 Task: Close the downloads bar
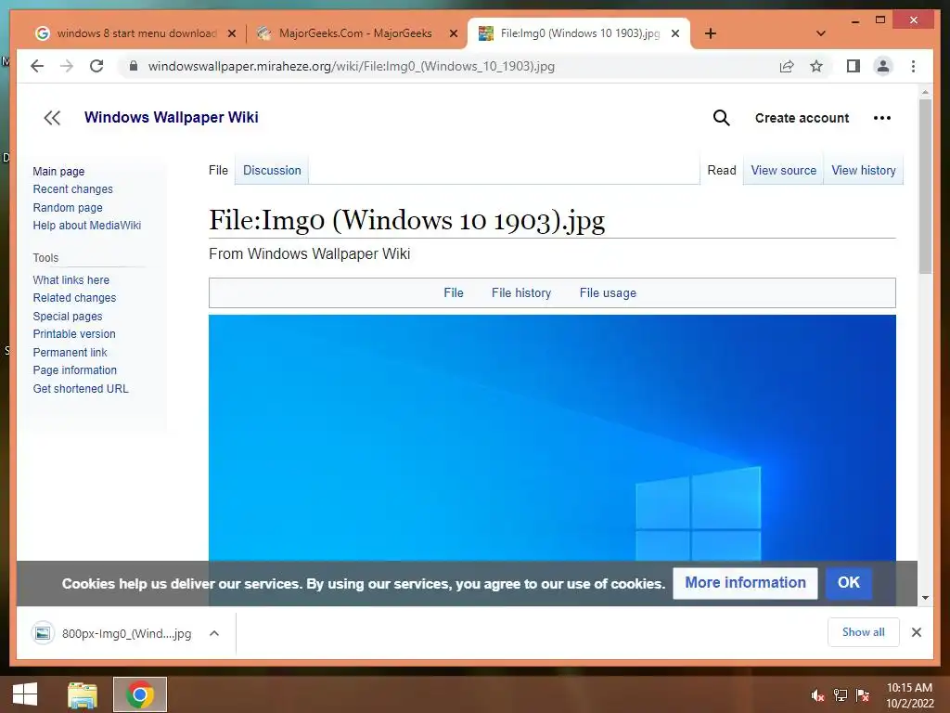916,632
